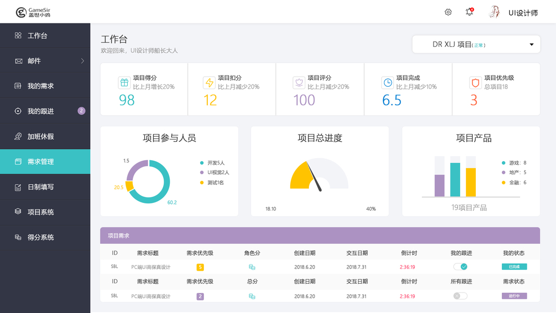This screenshot has height=313, width=556.
Task: Click the 项目系统 layers icon
Action: click(18, 211)
